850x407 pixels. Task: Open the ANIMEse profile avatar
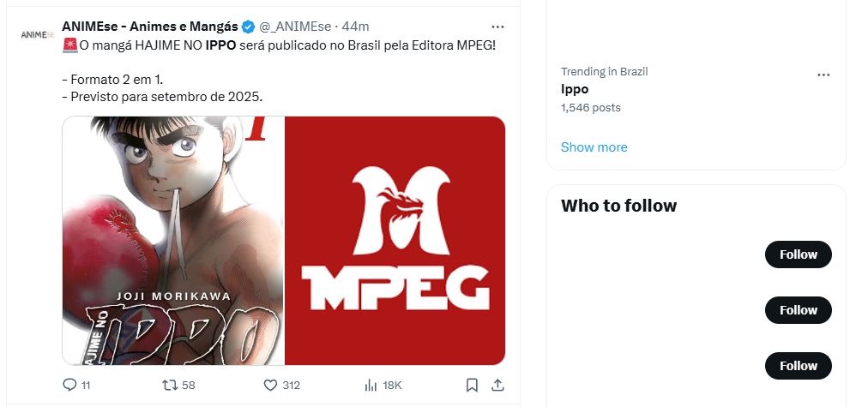[38, 34]
